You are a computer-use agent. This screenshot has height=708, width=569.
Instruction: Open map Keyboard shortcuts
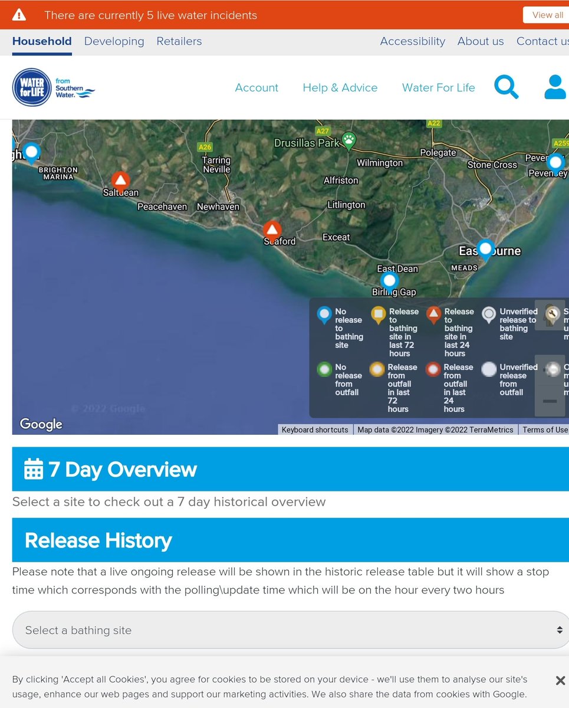coord(315,430)
